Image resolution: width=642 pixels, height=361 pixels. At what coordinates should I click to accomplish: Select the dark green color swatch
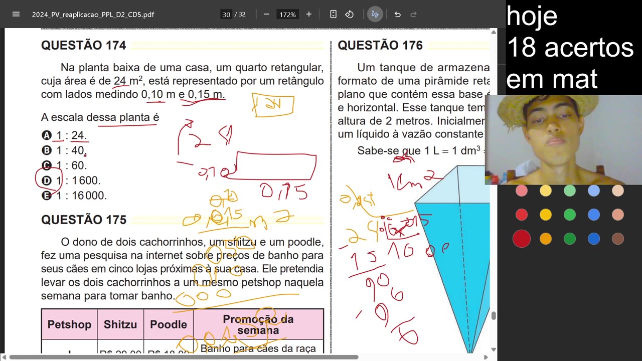pos(570,239)
